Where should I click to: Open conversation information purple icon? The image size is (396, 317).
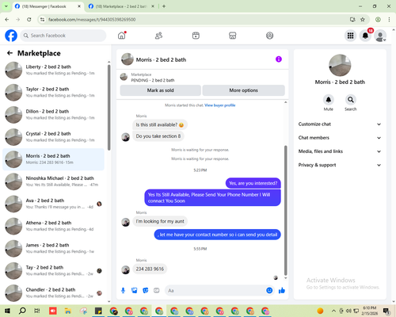[279, 59]
